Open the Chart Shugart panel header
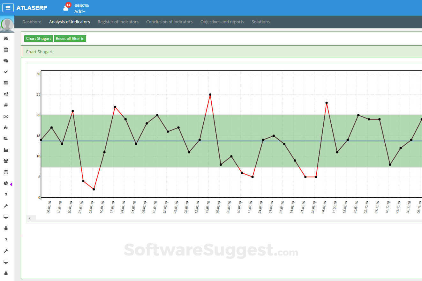This screenshot has height=281, width=422. (x=39, y=52)
